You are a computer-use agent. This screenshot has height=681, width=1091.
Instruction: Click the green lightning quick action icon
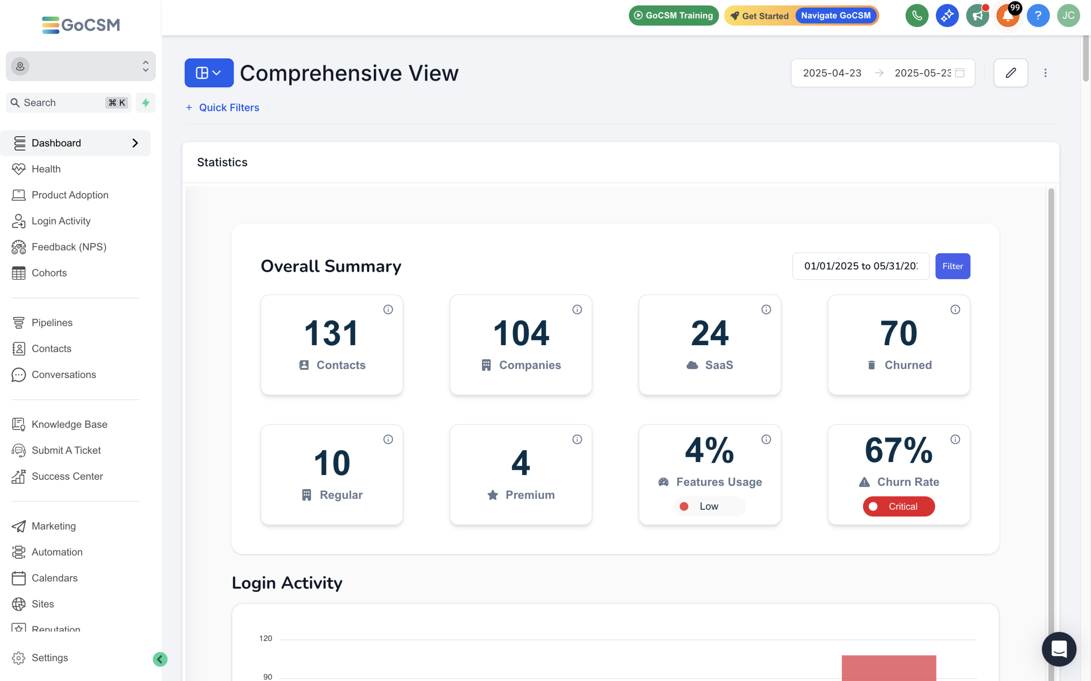click(145, 103)
